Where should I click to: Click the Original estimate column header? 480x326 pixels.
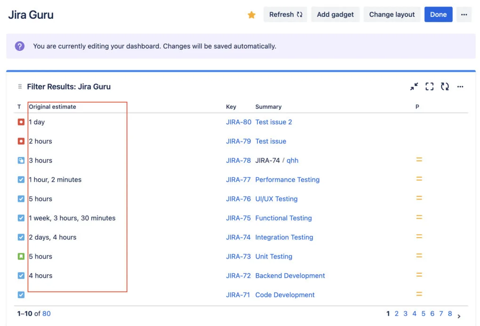(52, 106)
